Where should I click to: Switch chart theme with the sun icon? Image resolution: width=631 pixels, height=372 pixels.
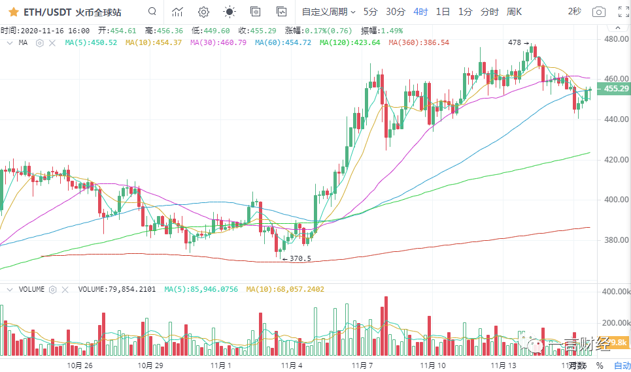pos(230,12)
